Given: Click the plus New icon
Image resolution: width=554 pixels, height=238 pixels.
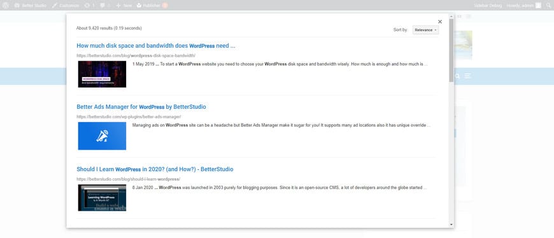Looking at the screenshot, I should tap(118, 6).
